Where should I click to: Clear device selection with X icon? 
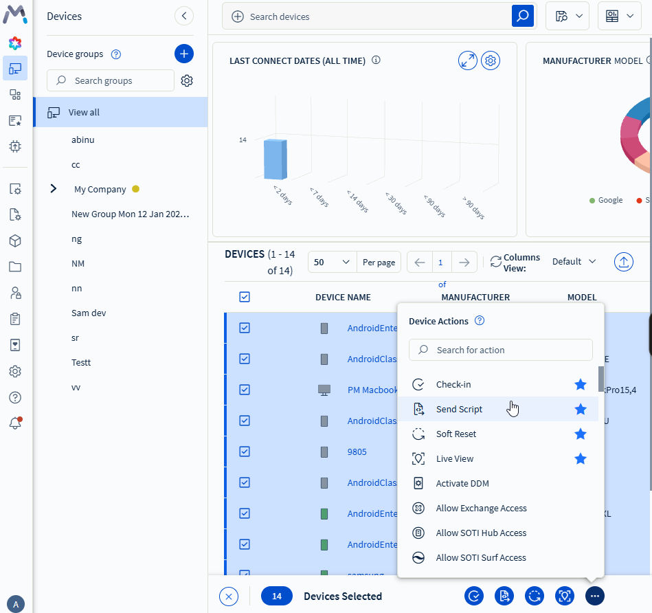(229, 597)
